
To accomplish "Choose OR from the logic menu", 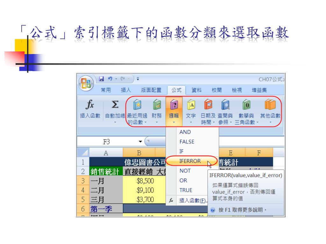I will tap(187, 180).
